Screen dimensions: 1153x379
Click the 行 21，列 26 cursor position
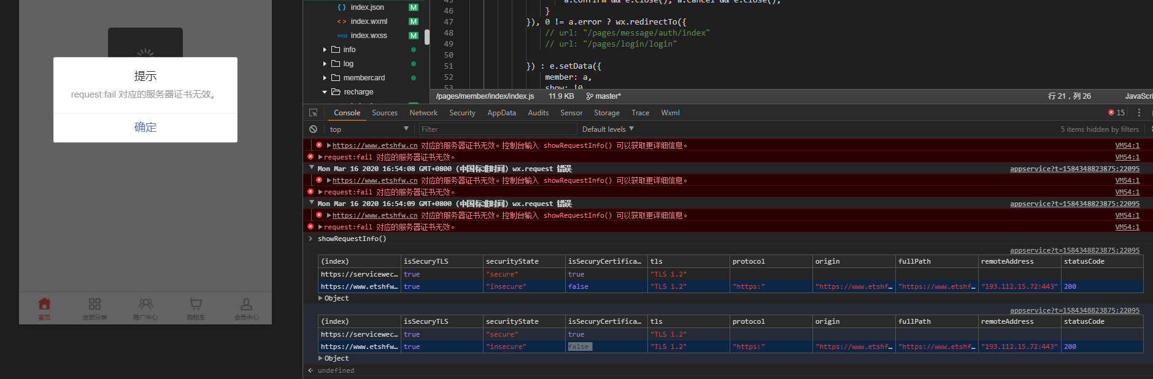(1070, 96)
